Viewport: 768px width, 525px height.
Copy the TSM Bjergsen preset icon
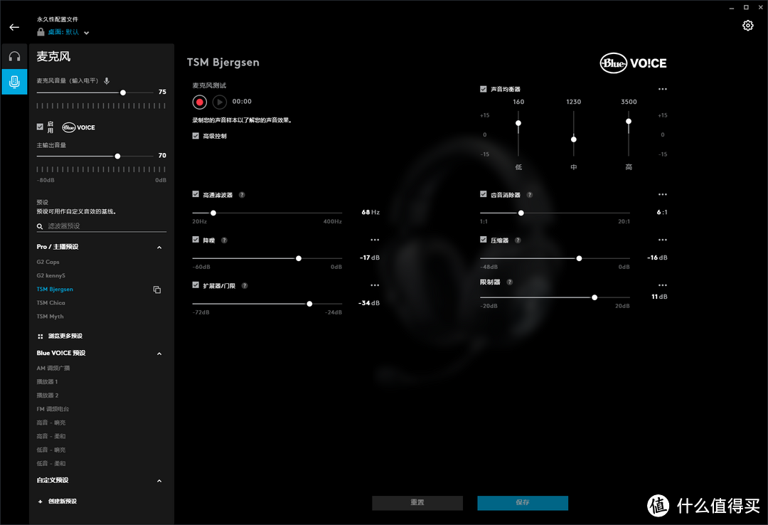[x=156, y=290]
